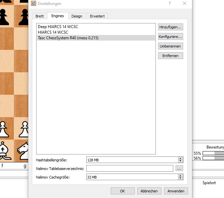Click Abbrechen to cancel
The image size is (224, 198).
pos(149,191)
